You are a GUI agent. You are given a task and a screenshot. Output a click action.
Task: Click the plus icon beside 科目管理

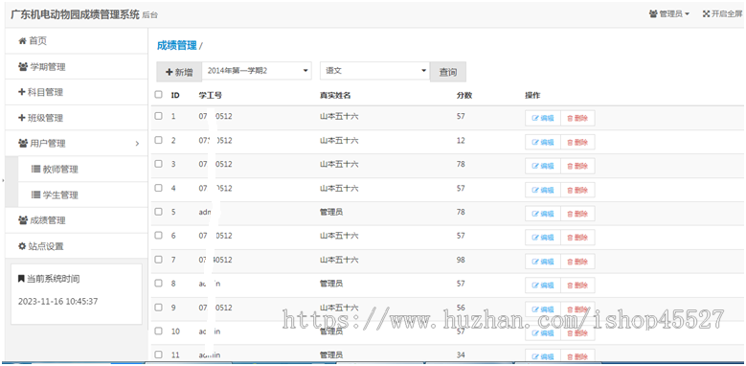coord(21,92)
